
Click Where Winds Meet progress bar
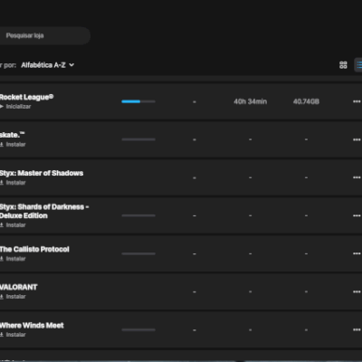pos(138,329)
